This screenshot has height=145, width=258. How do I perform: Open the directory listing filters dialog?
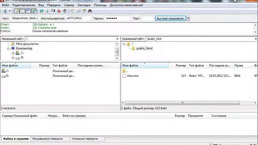click(x=73, y=11)
